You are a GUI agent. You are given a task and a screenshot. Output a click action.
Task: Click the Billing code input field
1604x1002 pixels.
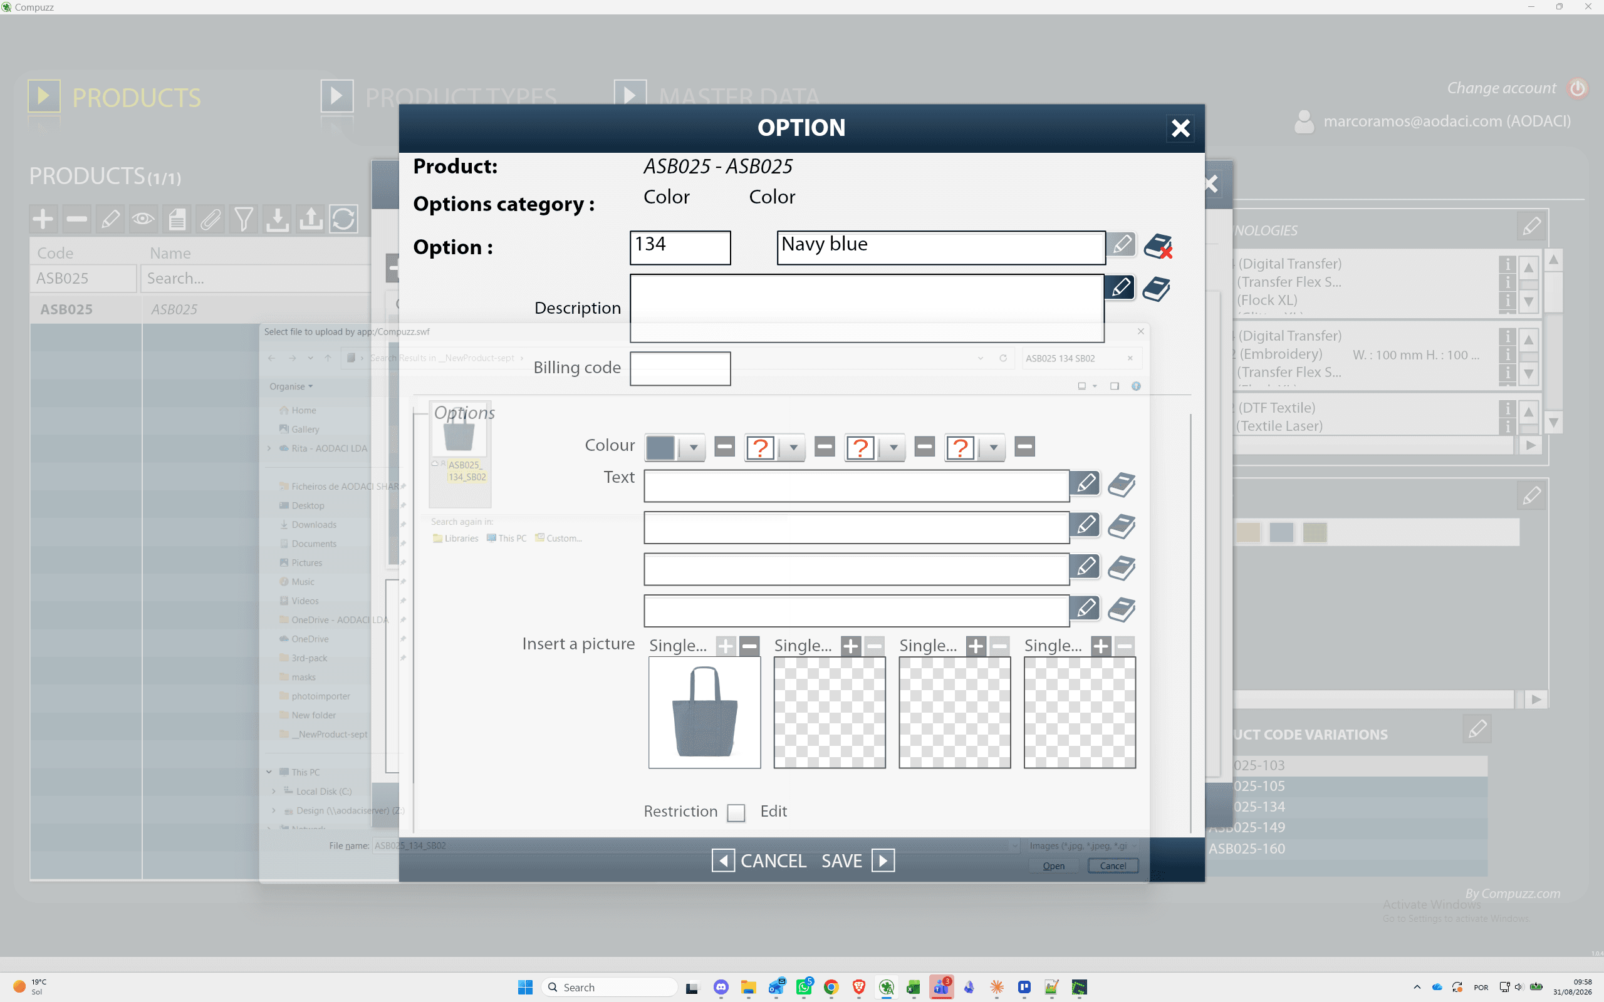coord(680,368)
